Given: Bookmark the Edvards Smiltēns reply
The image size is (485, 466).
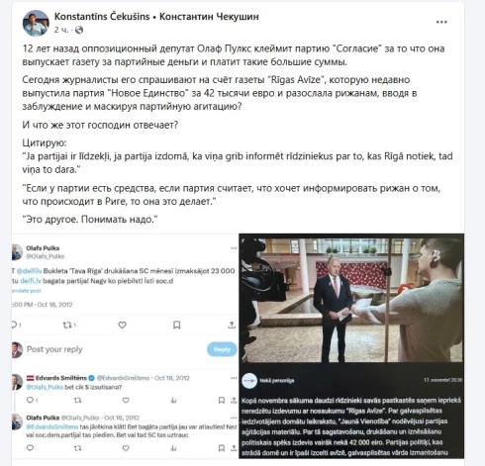Looking at the screenshot, I should [x=222, y=400].
